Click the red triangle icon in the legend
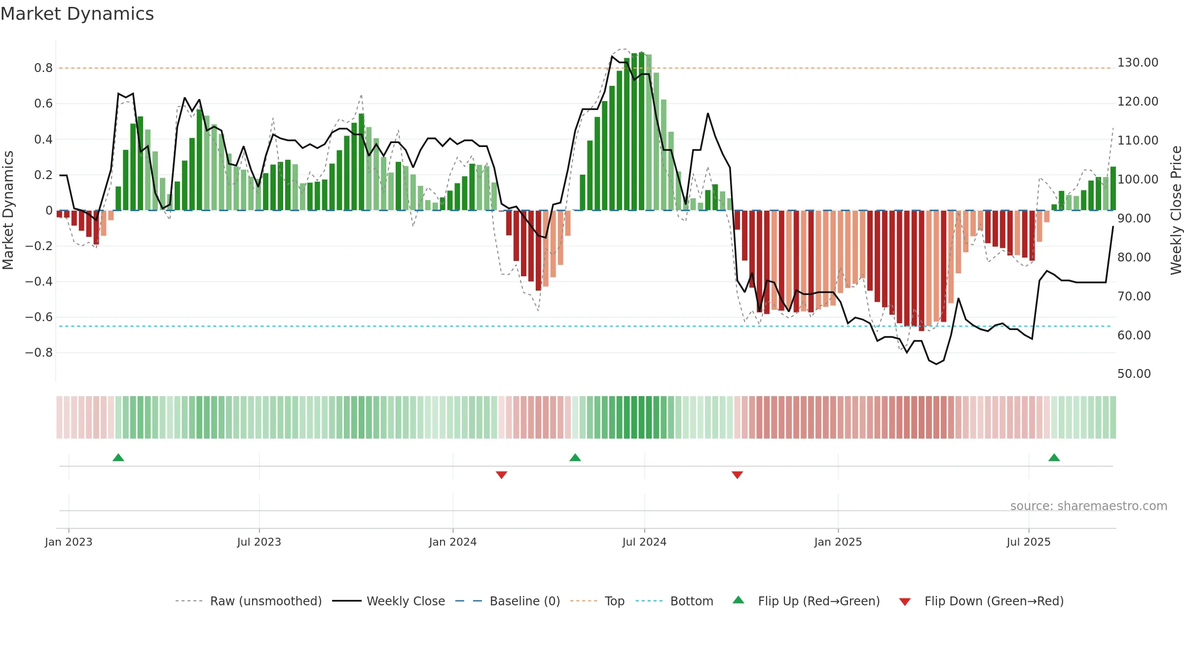 pyautogui.click(x=905, y=602)
